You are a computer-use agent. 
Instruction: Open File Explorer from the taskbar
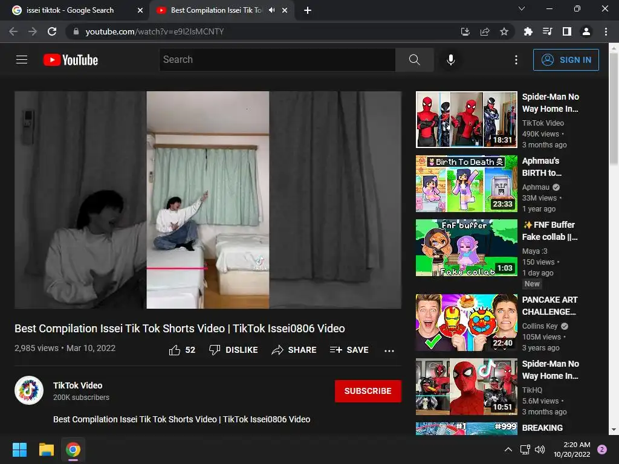pos(46,449)
